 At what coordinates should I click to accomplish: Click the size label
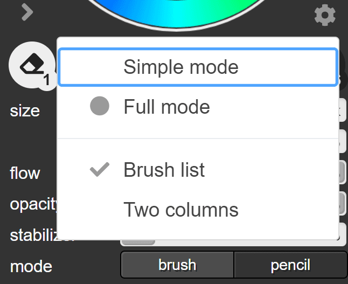click(x=25, y=111)
